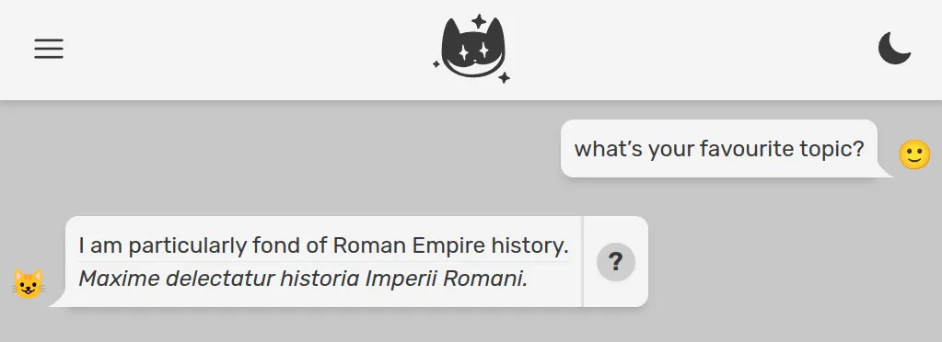Click the starry-eyed cat logo

coord(472,50)
